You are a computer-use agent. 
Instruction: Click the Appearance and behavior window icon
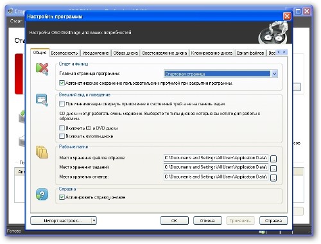click(x=42, y=100)
